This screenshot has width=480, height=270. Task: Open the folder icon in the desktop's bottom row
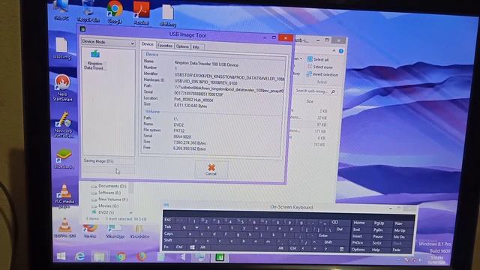click(x=139, y=232)
